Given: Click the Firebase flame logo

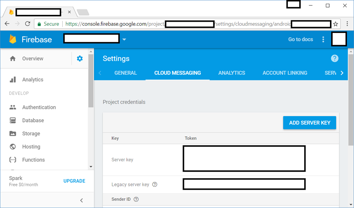Looking at the screenshot, I should (x=13, y=39).
